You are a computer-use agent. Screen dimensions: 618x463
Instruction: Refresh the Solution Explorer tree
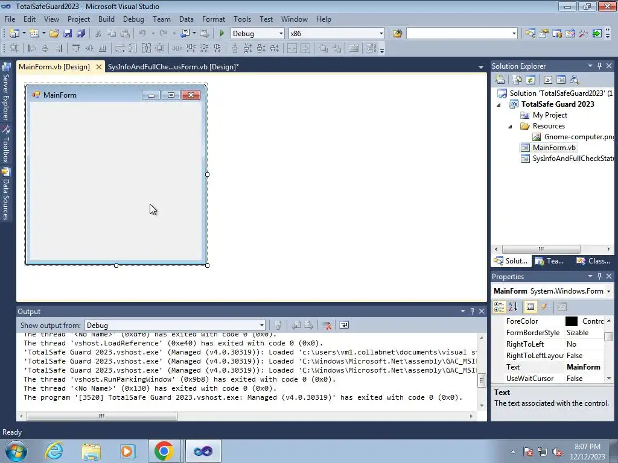click(x=530, y=80)
